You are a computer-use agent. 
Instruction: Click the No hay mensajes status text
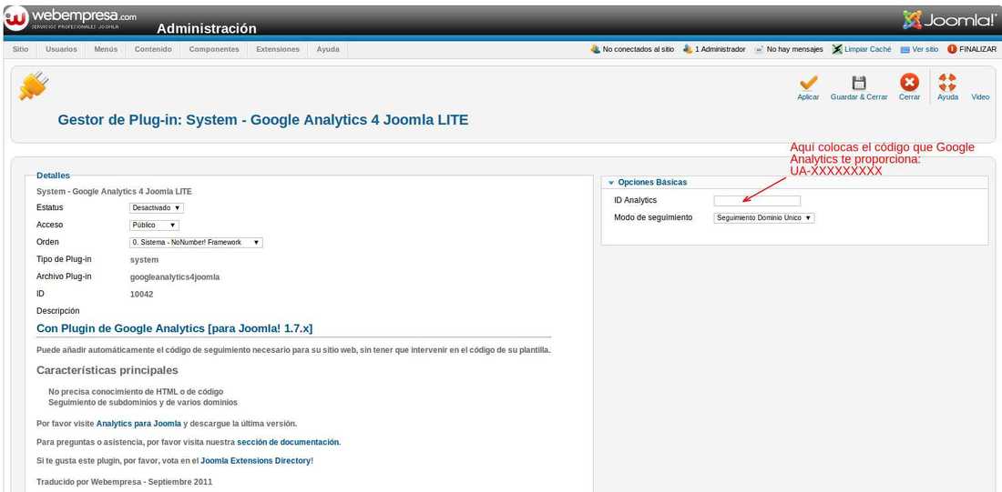795,49
